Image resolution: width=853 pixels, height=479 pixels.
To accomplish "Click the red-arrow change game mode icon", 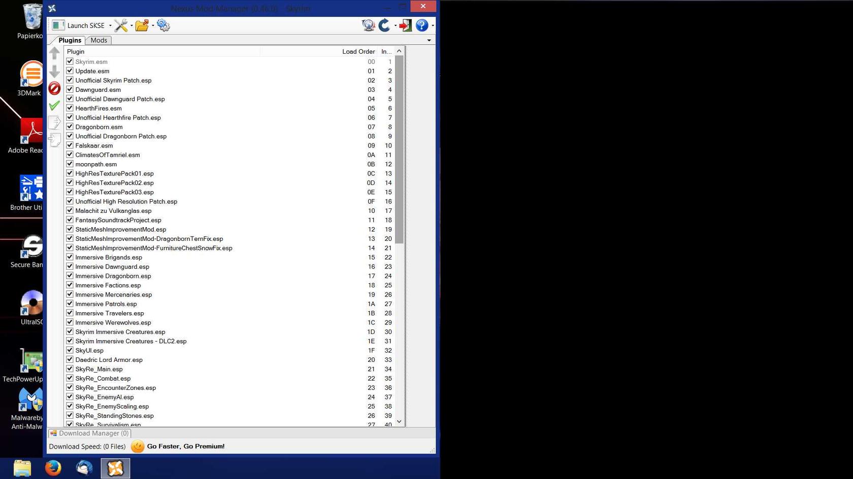I will 405,25.
